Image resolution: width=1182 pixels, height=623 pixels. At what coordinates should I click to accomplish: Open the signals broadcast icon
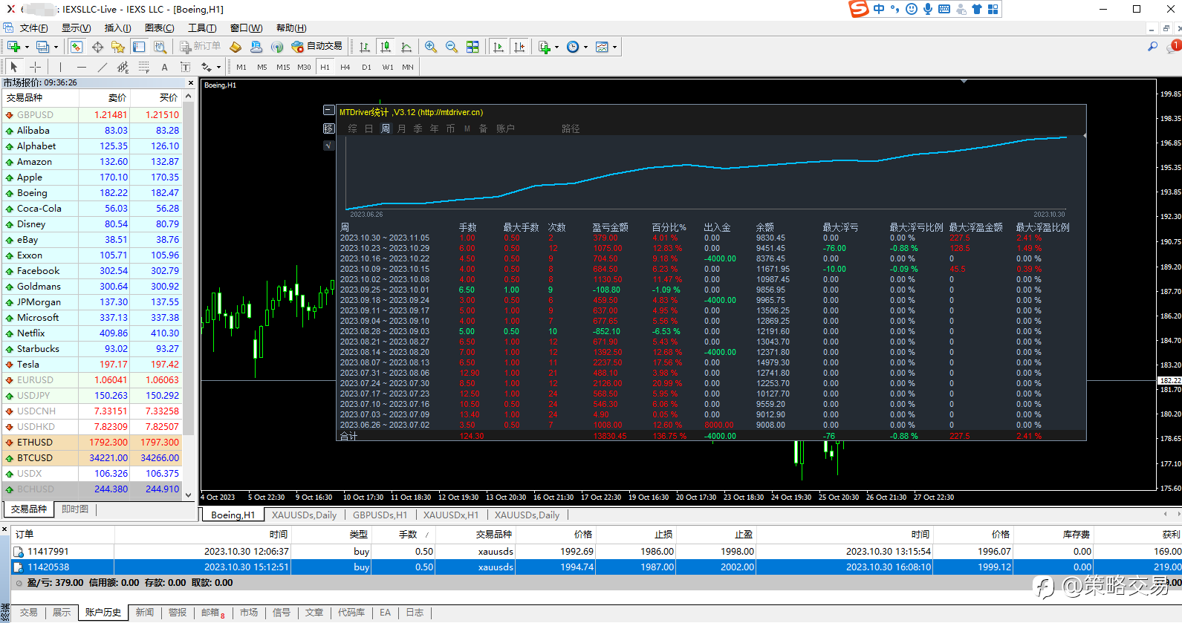click(277, 47)
